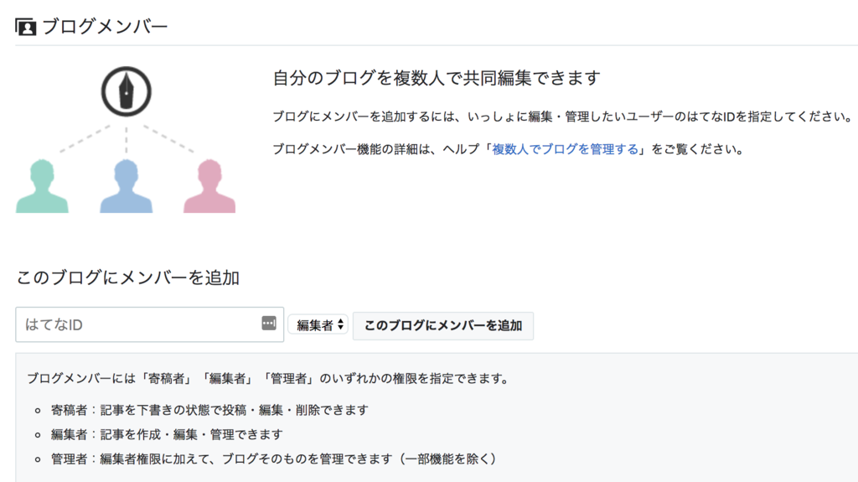This screenshot has width=858, height=482.
Task: Click the autofill icon inside the はてなID field
Action: click(x=269, y=324)
